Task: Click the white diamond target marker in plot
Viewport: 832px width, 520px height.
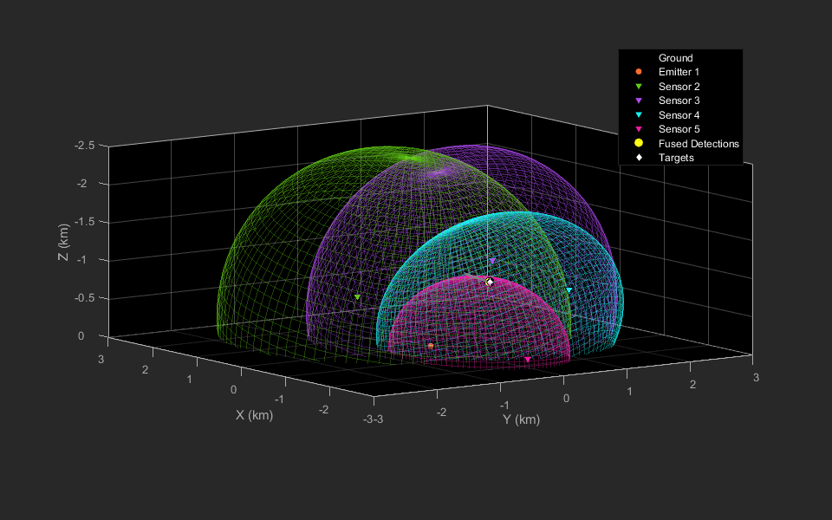Action: [x=490, y=282]
